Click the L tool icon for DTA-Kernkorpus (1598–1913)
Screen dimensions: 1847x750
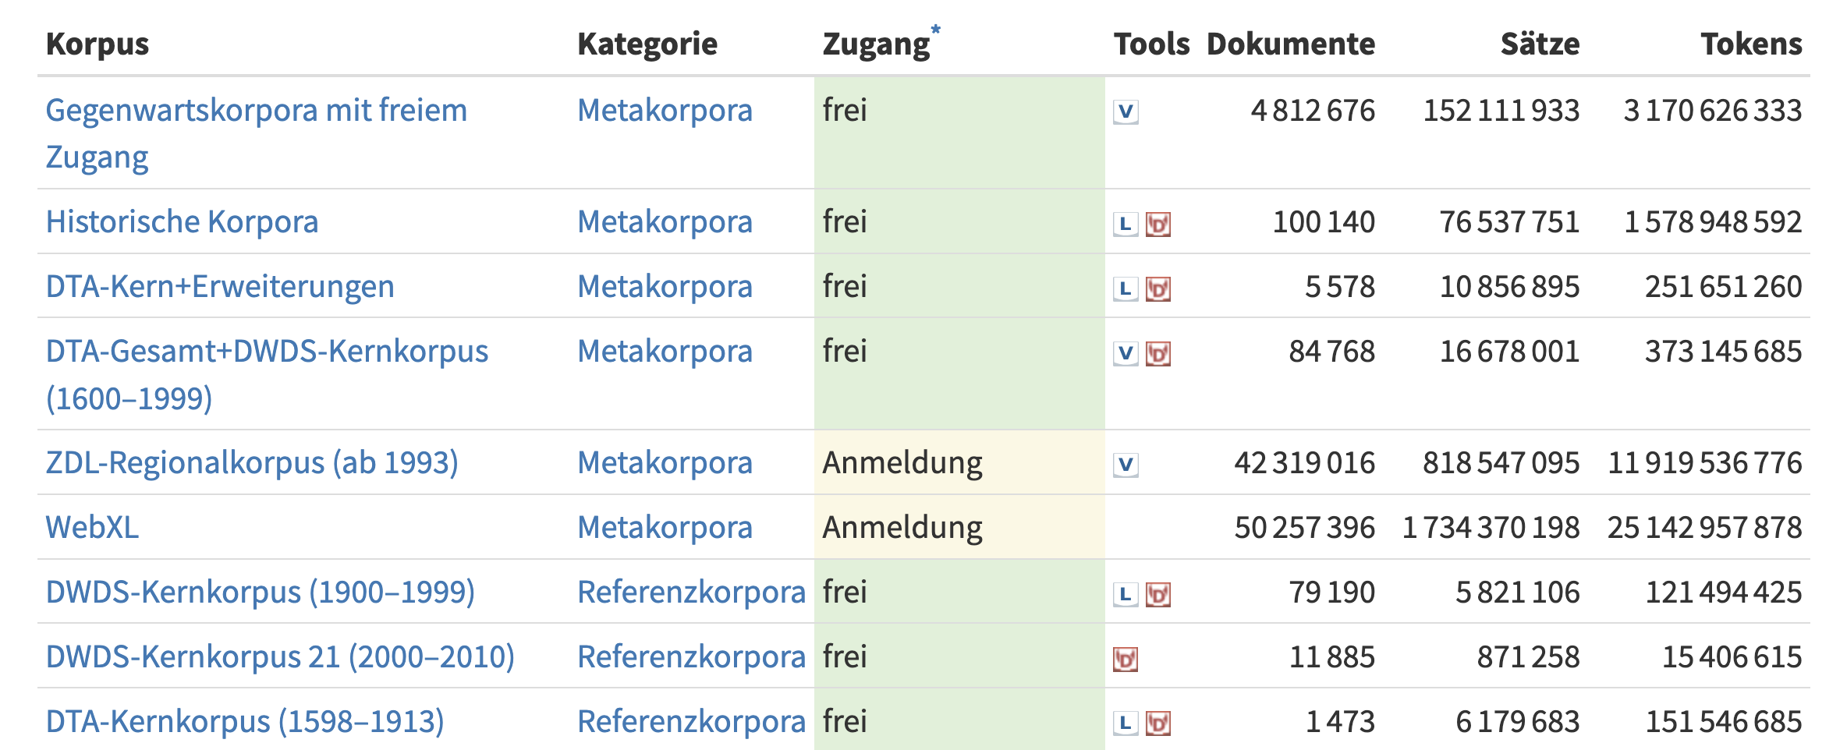tap(1125, 724)
